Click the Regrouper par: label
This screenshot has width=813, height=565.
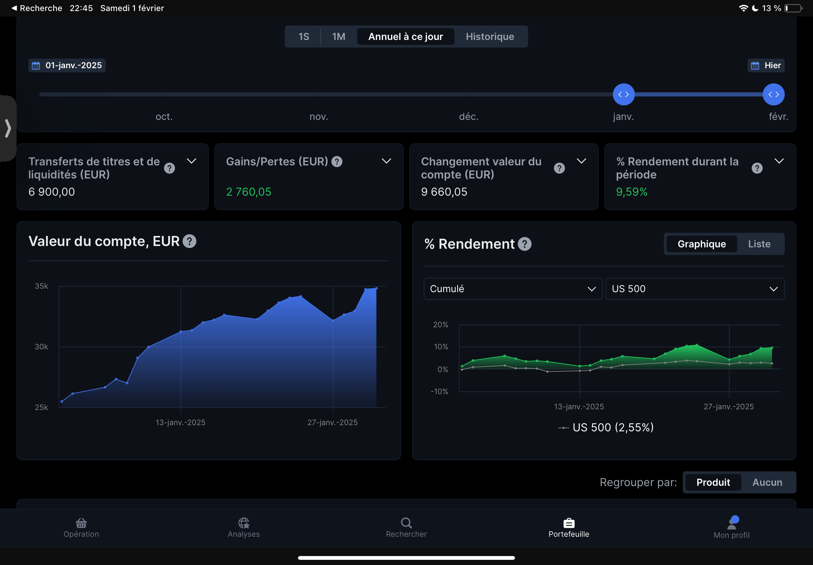pos(638,482)
